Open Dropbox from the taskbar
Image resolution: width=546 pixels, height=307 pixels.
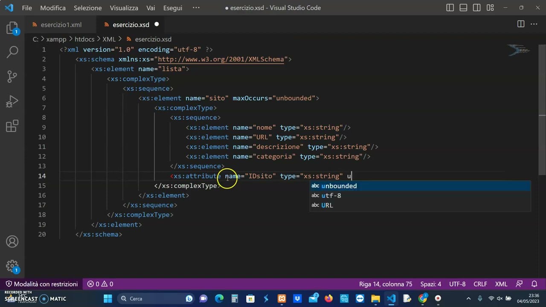click(x=297, y=298)
